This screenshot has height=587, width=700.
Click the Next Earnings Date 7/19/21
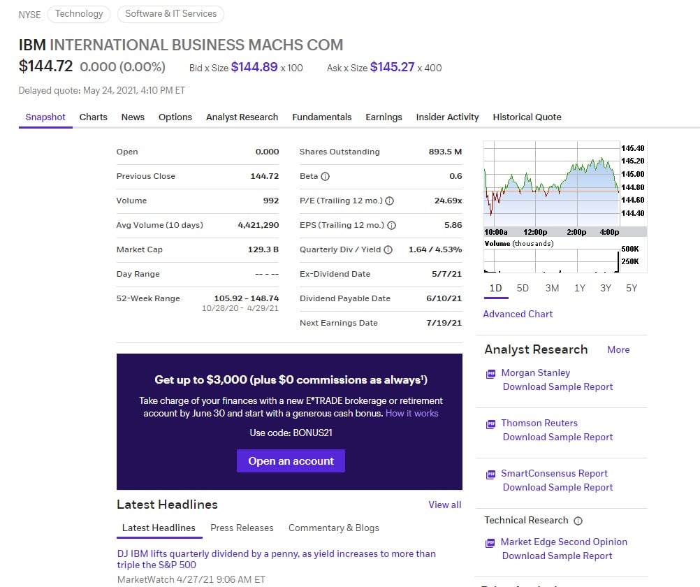click(x=444, y=323)
